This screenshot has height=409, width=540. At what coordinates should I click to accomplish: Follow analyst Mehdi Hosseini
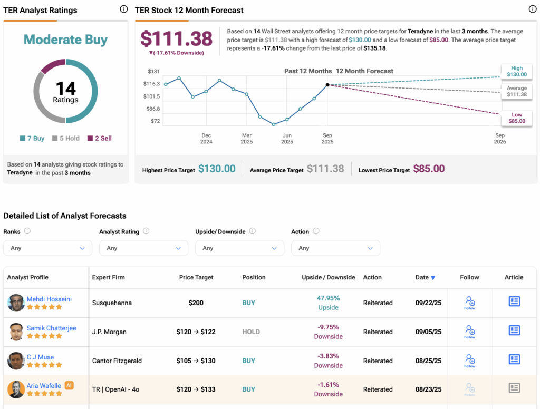click(x=470, y=303)
